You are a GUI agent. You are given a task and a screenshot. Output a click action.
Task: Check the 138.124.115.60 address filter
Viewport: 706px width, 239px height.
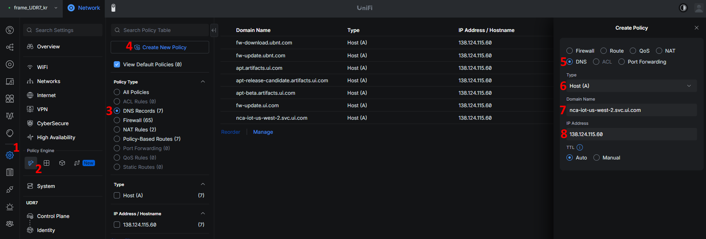(117, 225)
